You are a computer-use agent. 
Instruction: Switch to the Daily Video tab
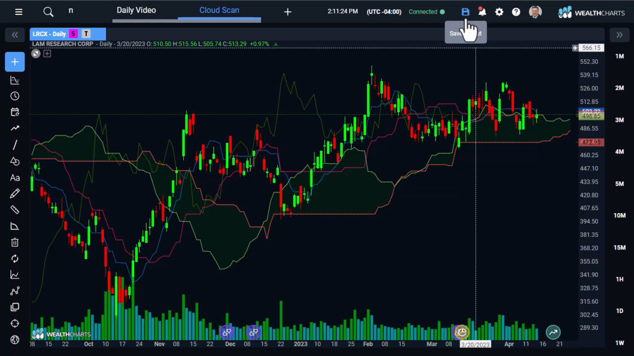(x=136, y=10)
